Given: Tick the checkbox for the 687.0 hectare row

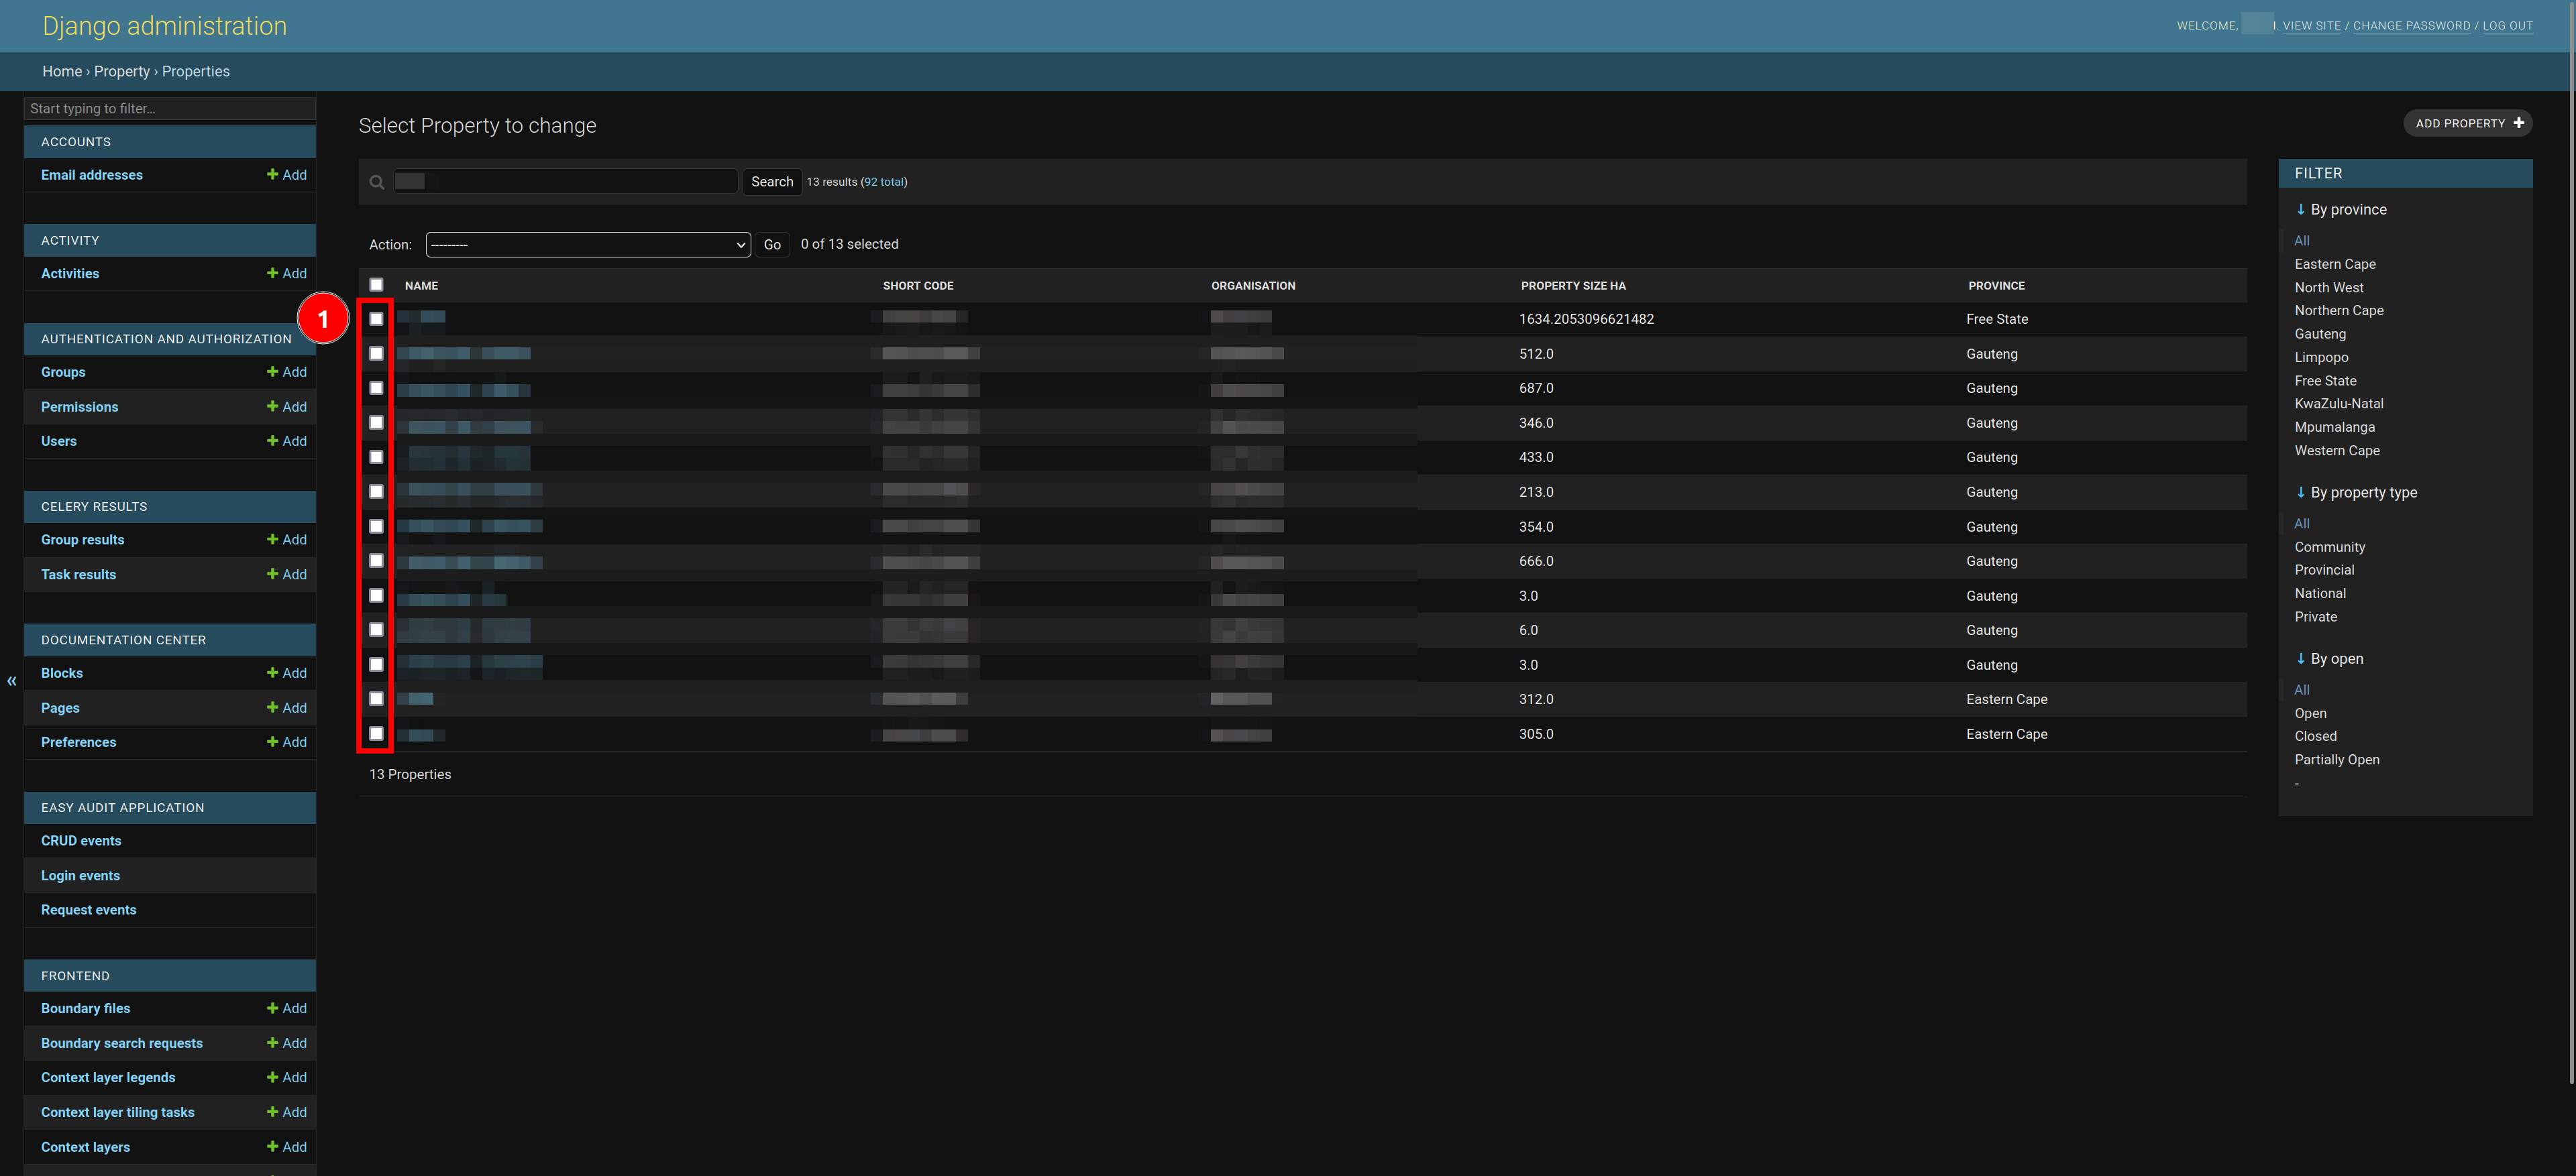Looking at the screenshot, I should pos(376,388).
